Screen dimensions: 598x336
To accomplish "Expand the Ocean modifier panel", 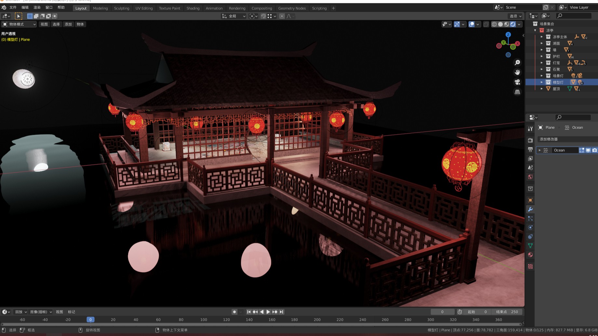I will [540, 150].
